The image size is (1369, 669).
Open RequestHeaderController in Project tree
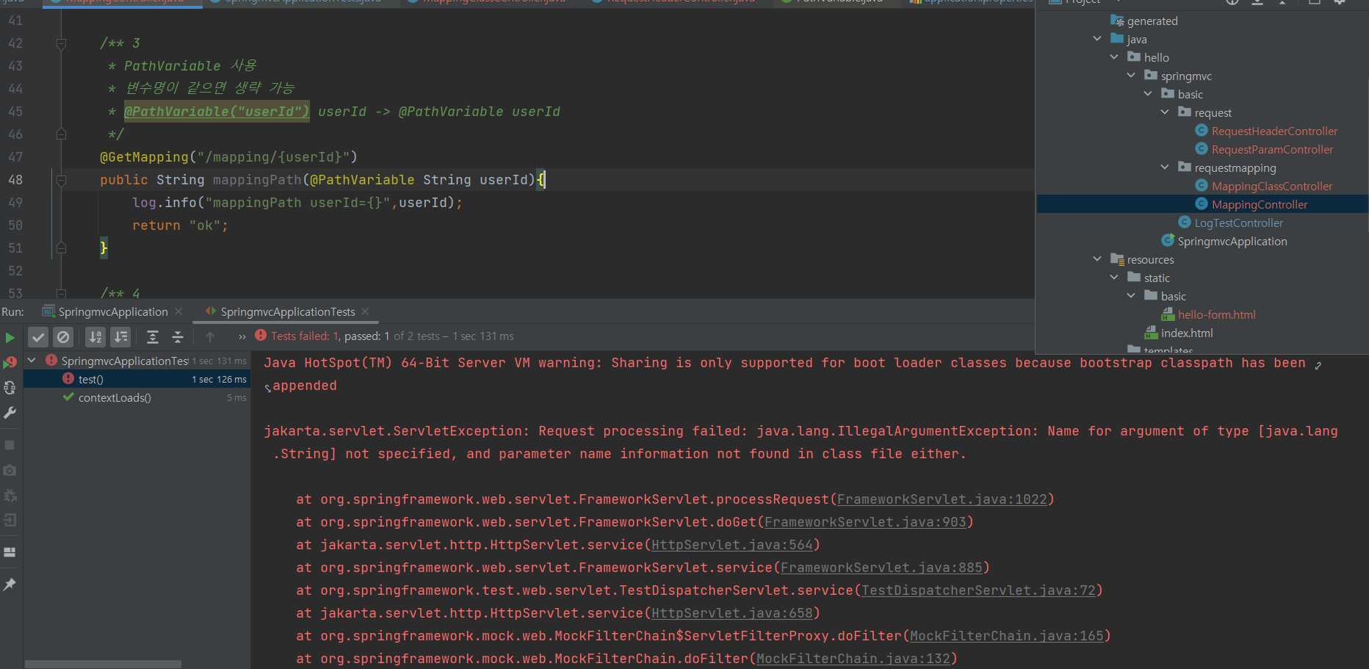1274,131
